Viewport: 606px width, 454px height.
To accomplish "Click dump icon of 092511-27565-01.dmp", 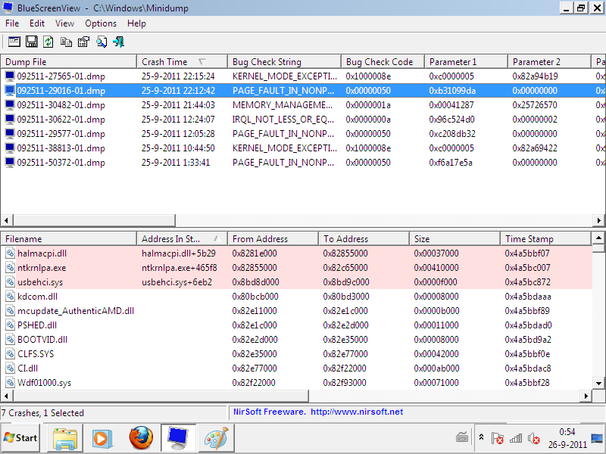I will tap(10, 76).
